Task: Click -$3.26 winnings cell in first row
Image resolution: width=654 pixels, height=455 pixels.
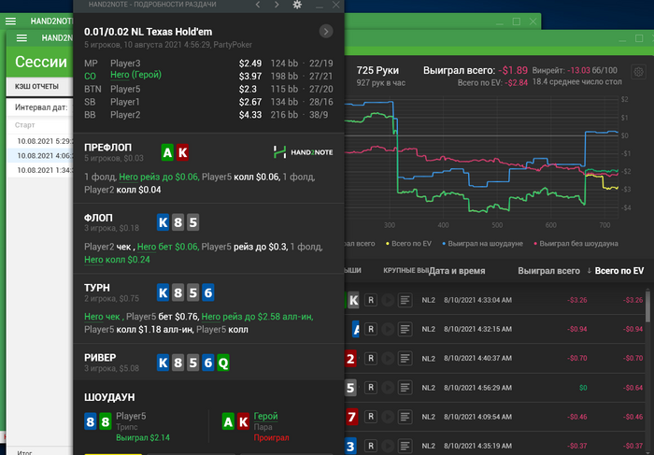Action: point(577,300)
